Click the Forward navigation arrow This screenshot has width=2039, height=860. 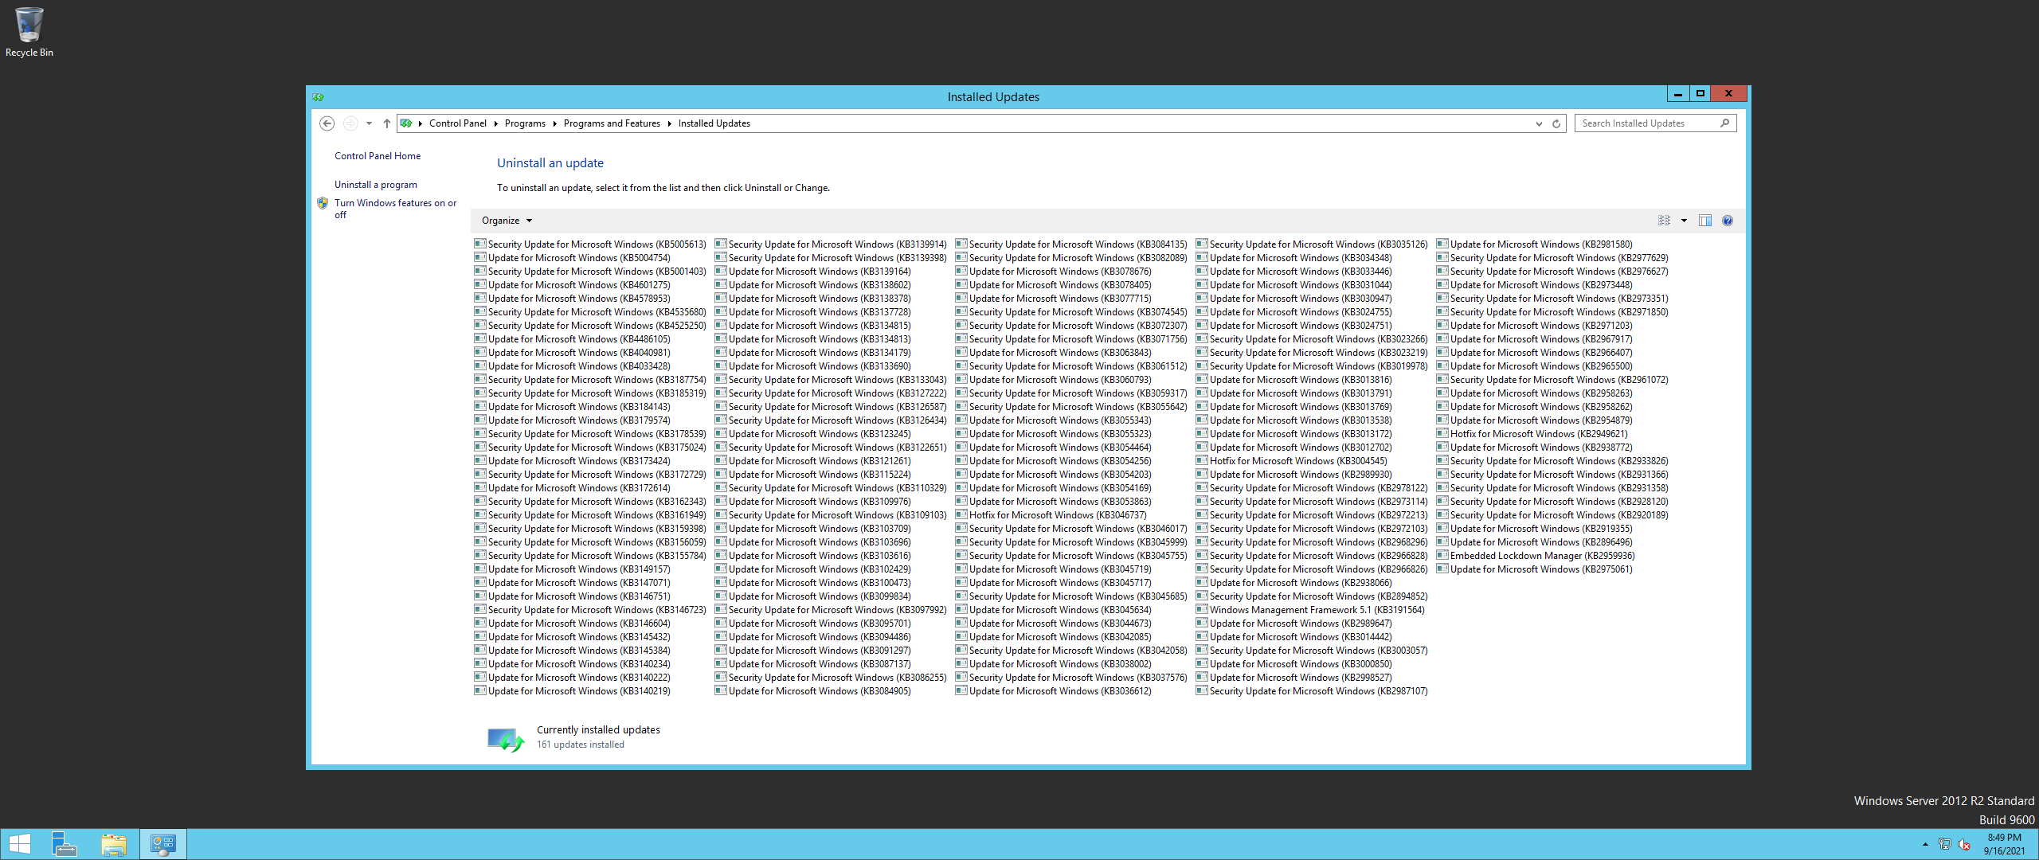pyautogui.click(x=350, y=123)
